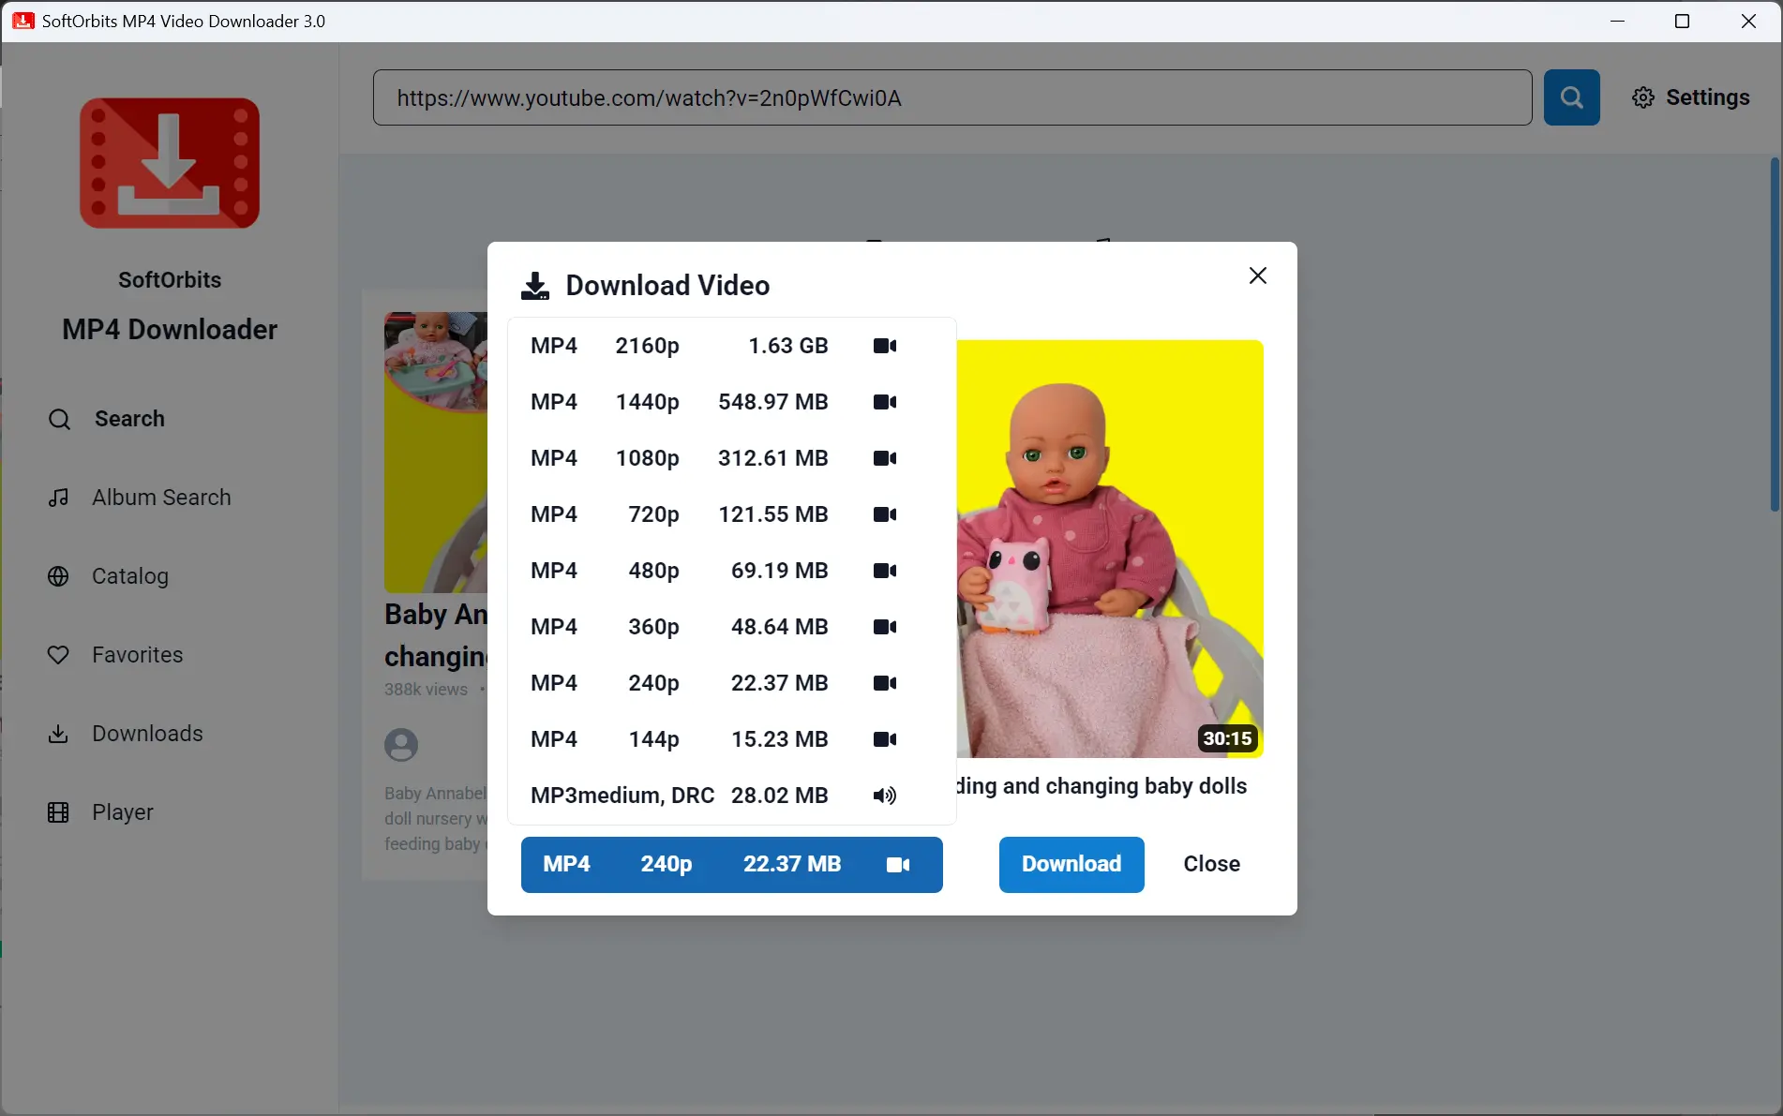1783x1116 pixels.
Task: Click the SoftOrbits red downloader logo
Action: pos(170,163)
